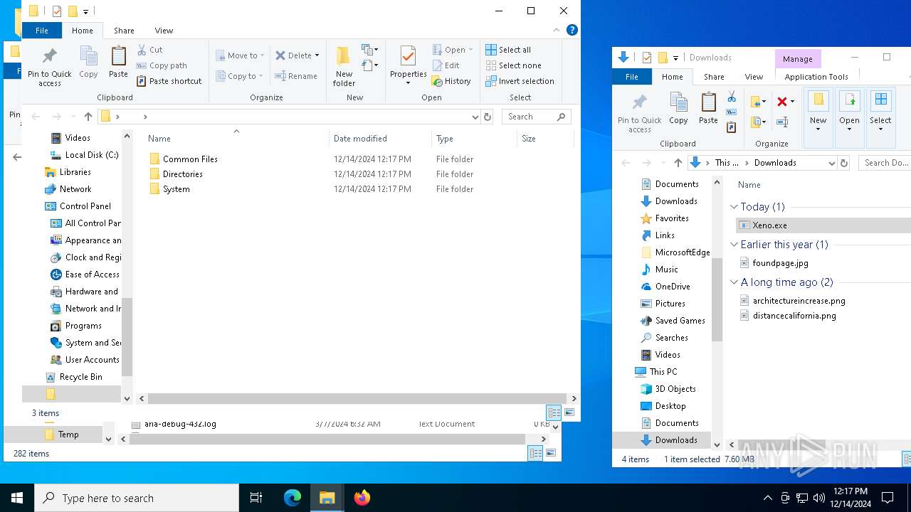911x512 pixels.
Task: Switch to large icons view in front window
Action: pyautogui.click(x=569, y=412)
